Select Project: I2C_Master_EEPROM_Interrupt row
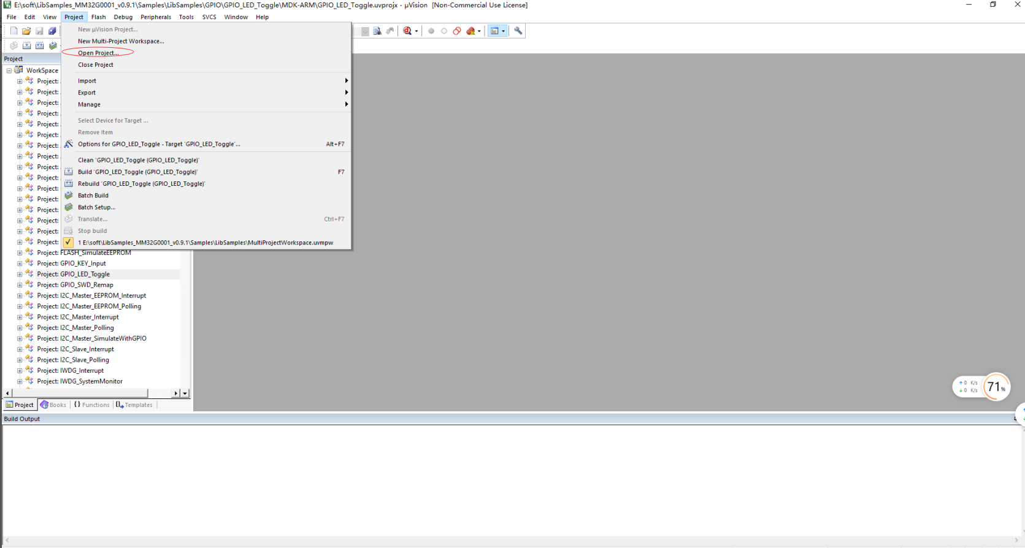Screen dimensions: 1025x548 point(91,295)
